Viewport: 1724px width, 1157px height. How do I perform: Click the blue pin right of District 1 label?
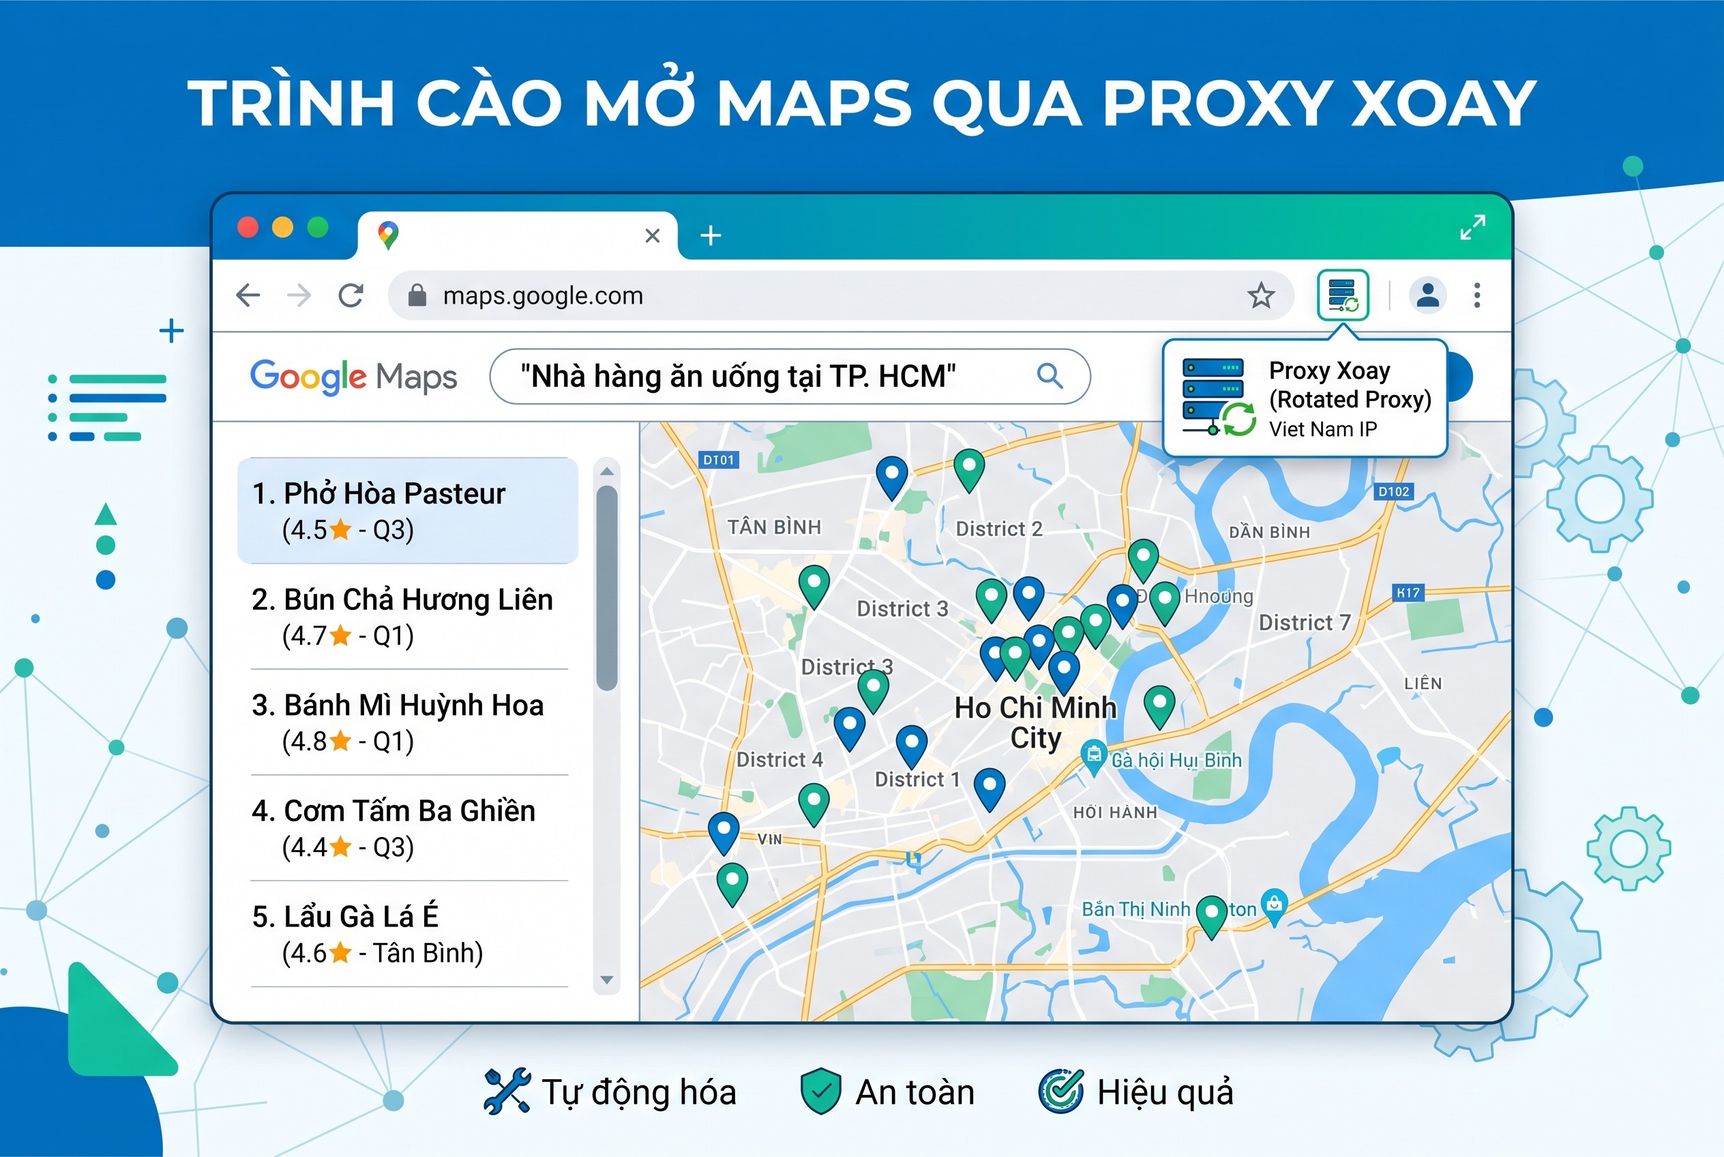click(990, 789)
